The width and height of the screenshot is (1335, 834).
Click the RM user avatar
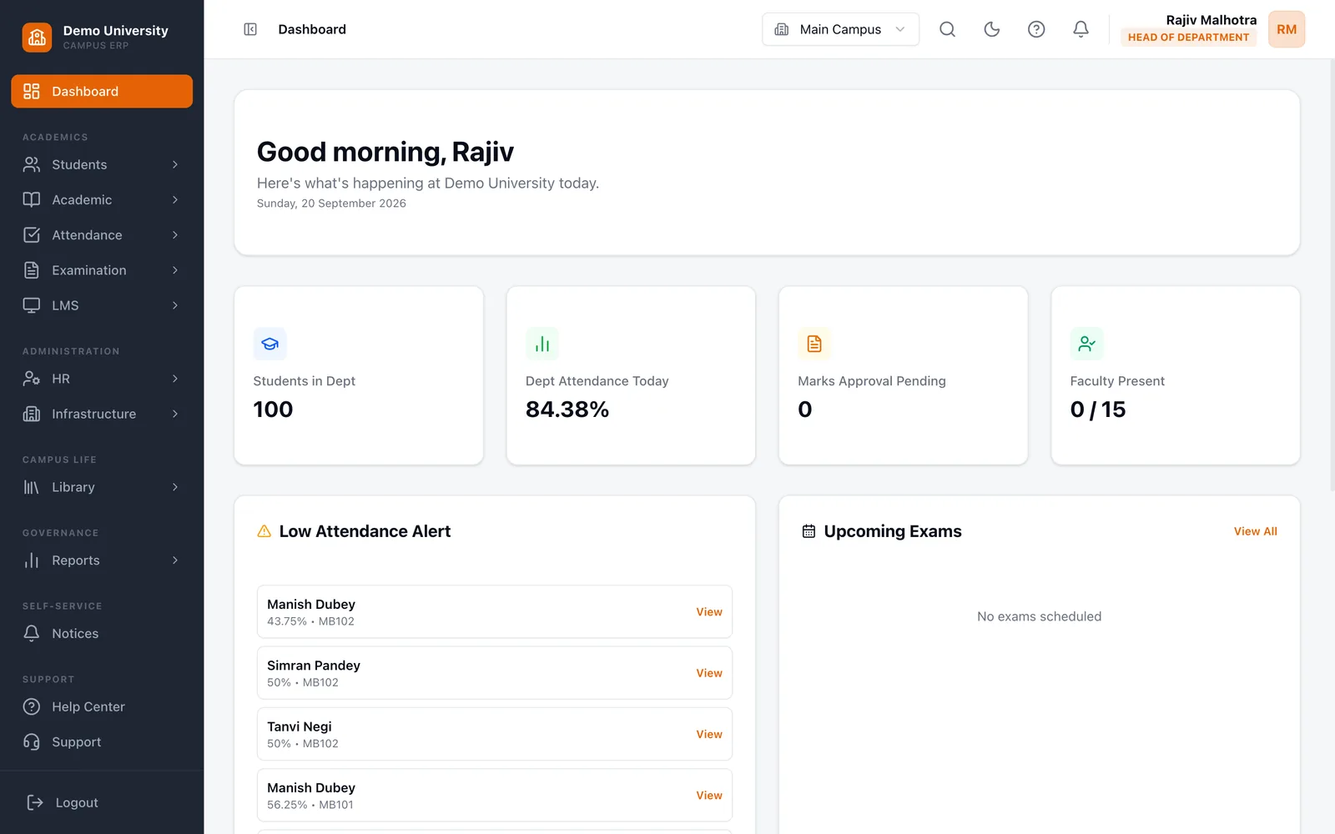[1287, 29]
